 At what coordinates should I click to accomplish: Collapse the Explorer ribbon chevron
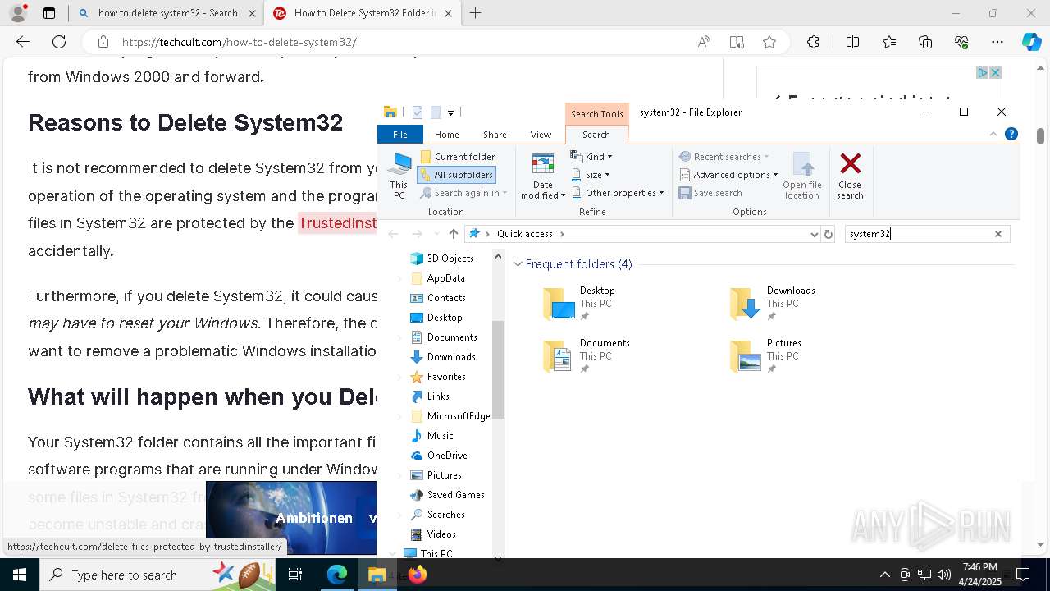[x=993, y=134]
